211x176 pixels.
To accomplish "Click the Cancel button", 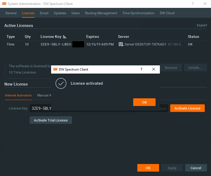I will (196, 168).
